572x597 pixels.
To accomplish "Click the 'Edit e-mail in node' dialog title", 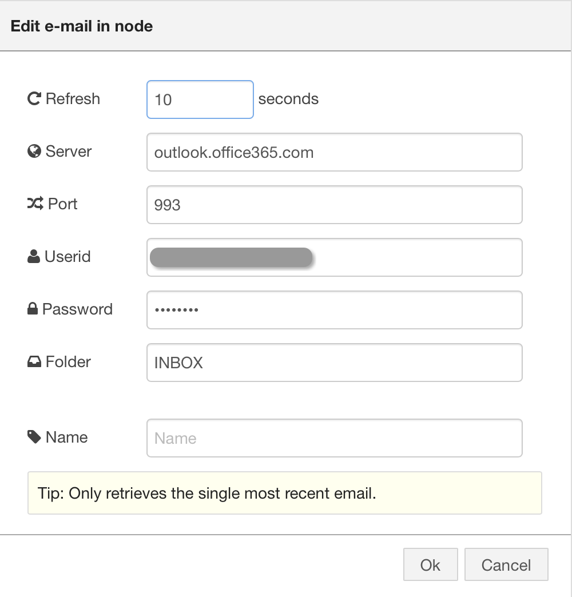I will [82, 26].
